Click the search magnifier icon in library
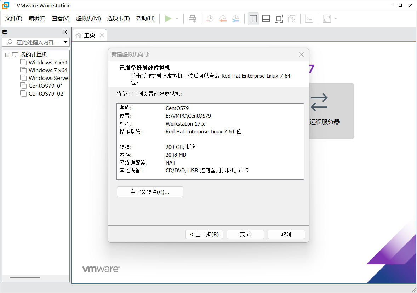This screenshot has width=417, height=293. pos(10,42)
